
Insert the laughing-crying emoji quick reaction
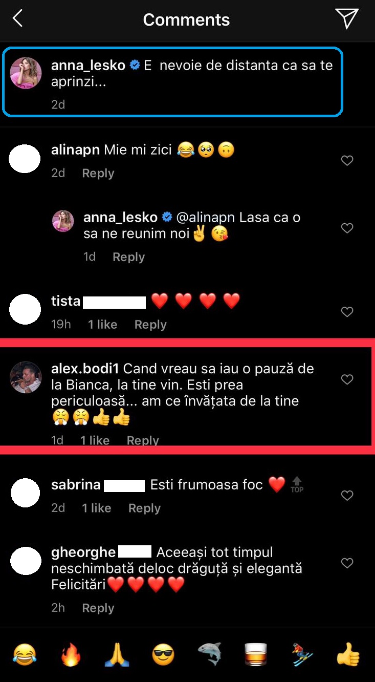coord(25,655)
